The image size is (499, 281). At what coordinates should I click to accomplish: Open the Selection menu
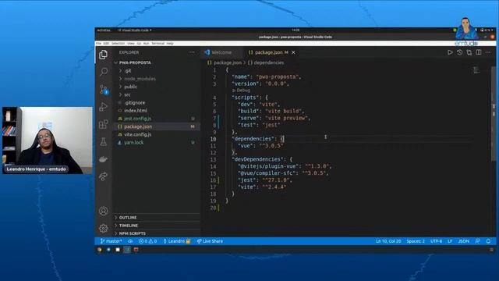tap(118, 44)
